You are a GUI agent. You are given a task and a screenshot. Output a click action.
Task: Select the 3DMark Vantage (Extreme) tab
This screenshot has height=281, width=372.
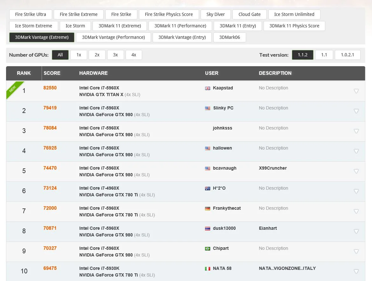pos(42,37)
